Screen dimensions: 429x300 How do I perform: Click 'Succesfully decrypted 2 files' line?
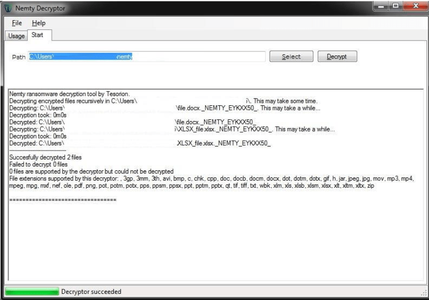tap(45, 157)
